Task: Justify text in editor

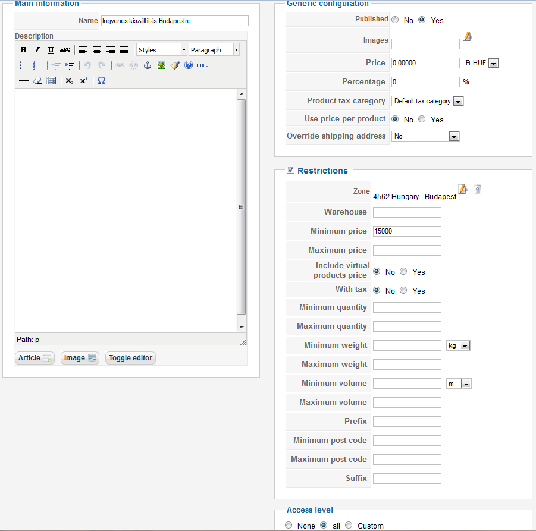Action: [x=124, y=50]
